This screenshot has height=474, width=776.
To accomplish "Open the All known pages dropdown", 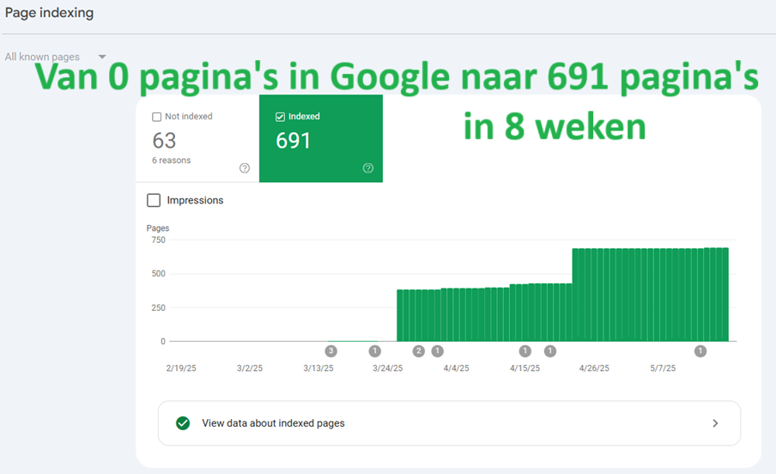I will pos(56,57).
